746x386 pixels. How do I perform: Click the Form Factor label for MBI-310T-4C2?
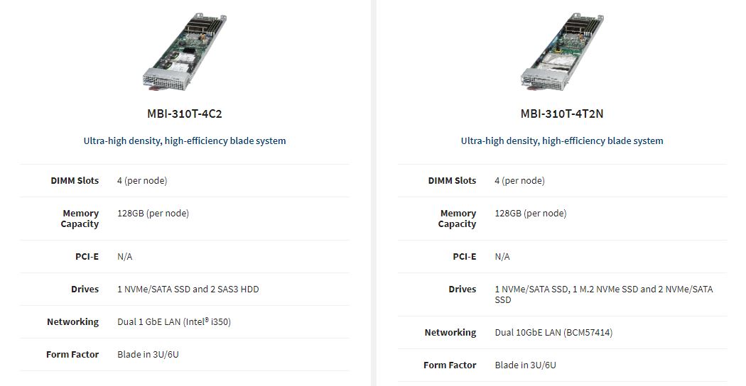pyautogui.click(x=72, y=354)
